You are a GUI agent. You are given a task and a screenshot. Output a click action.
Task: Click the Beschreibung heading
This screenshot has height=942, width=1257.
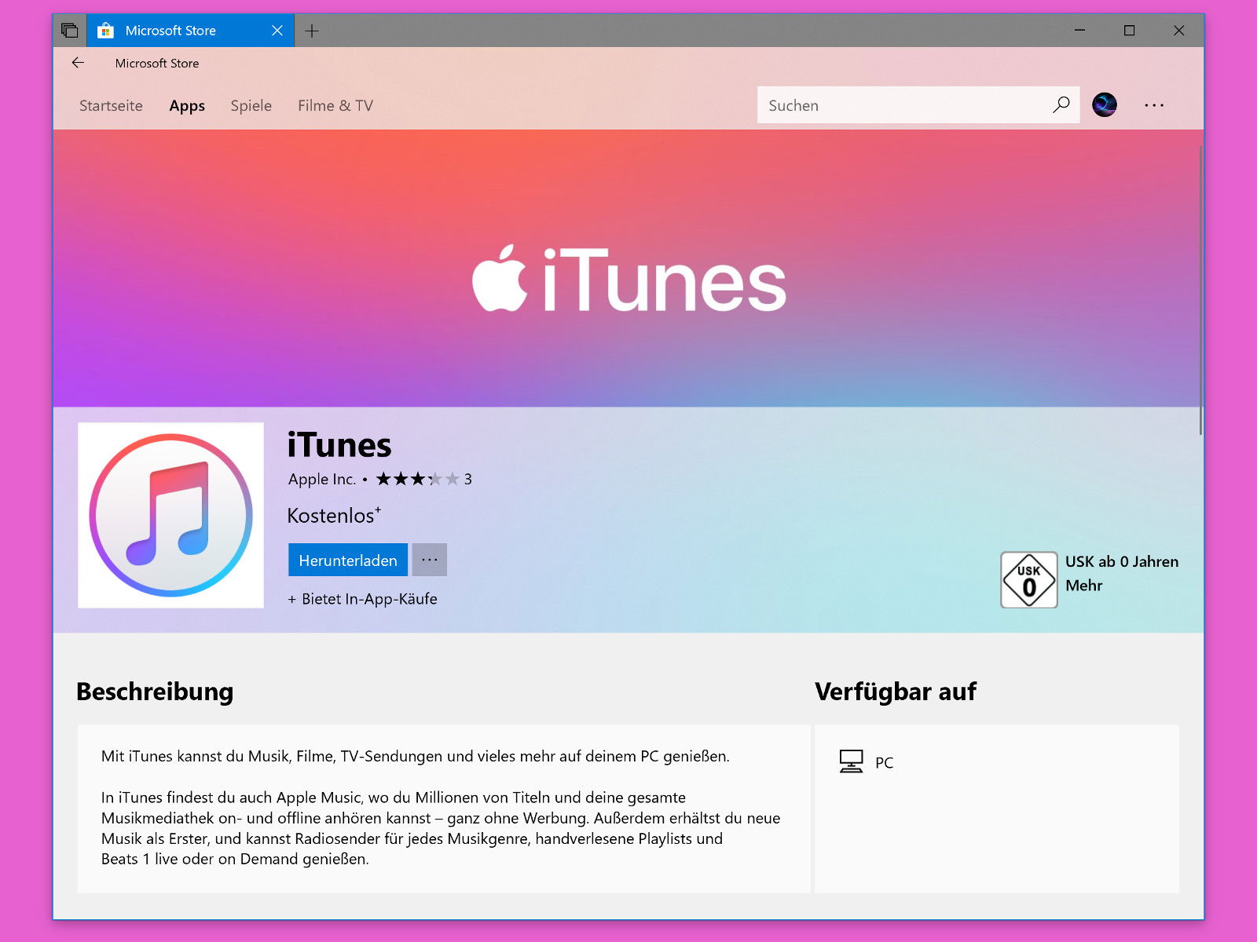155,692
